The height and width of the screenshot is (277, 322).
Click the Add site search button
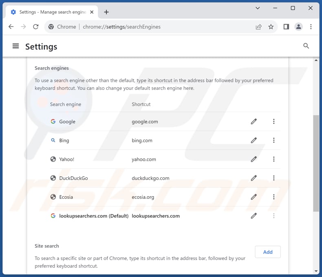click(x=267, y=252)
